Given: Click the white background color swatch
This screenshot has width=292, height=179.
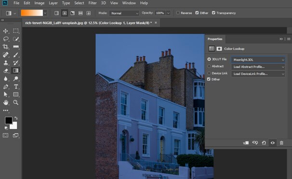Looking at the screenshot, I should coord(14,126).
